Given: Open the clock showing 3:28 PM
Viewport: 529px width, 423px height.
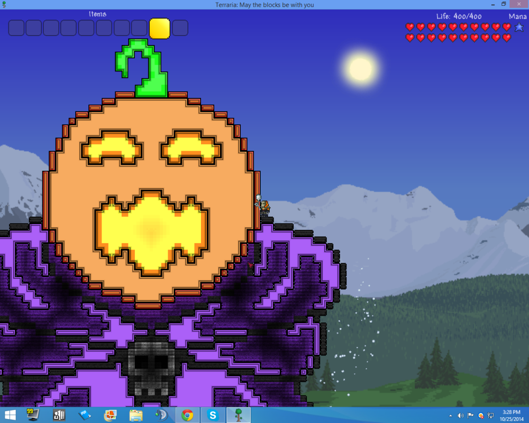Looking at the screenshot, I should [512, 415].
